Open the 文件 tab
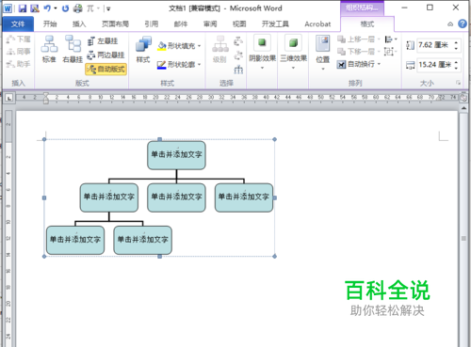This screenshot has height=347, width=471. (x=18, y=24)
